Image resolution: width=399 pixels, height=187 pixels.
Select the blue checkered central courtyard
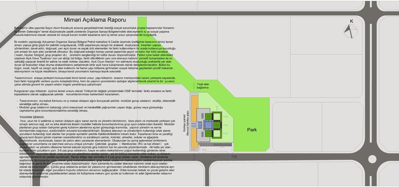208,125
